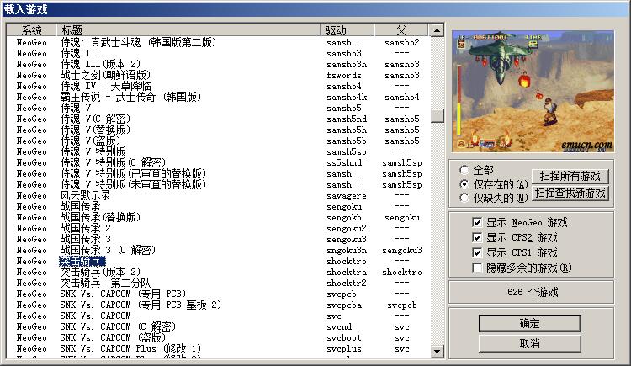Click the list scrollbar up arrow
Screen dimensions: 631x366
click(x=437, y=30)
